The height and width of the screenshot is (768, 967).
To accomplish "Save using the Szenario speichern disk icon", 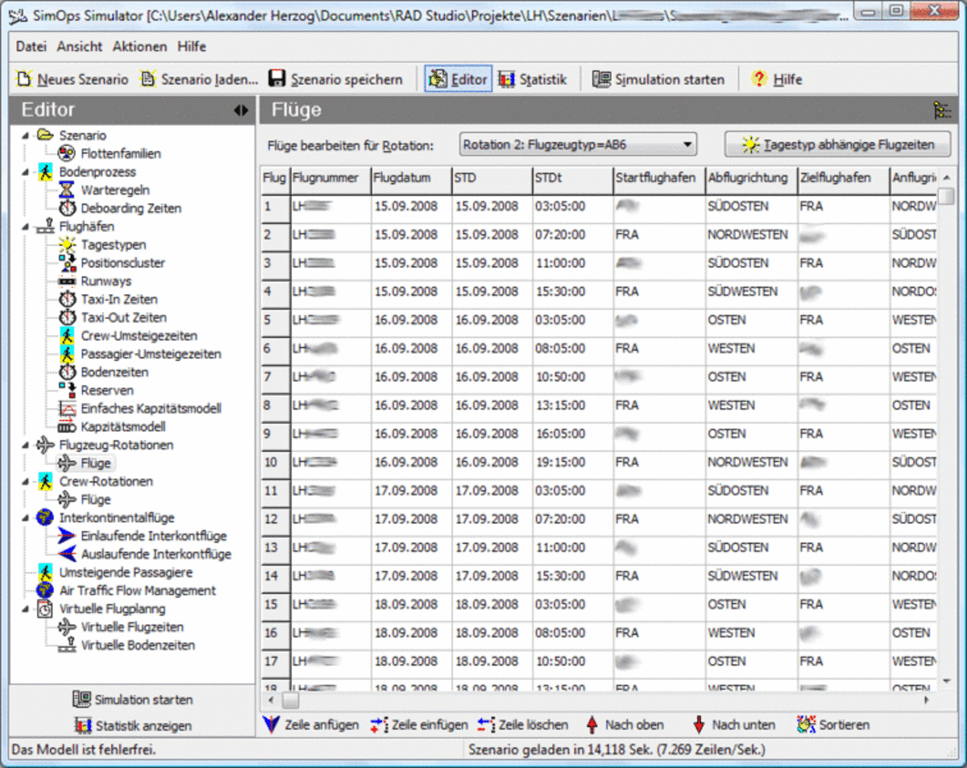I will click(276, 79).
